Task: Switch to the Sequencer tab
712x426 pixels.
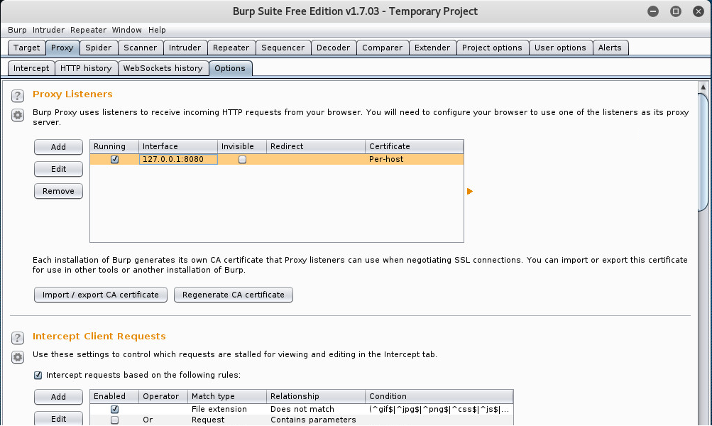Action: [283, 48]
